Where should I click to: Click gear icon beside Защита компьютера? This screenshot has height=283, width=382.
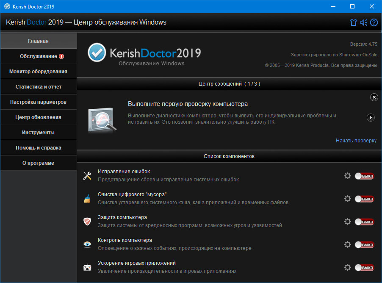click(x=348, y=222)
